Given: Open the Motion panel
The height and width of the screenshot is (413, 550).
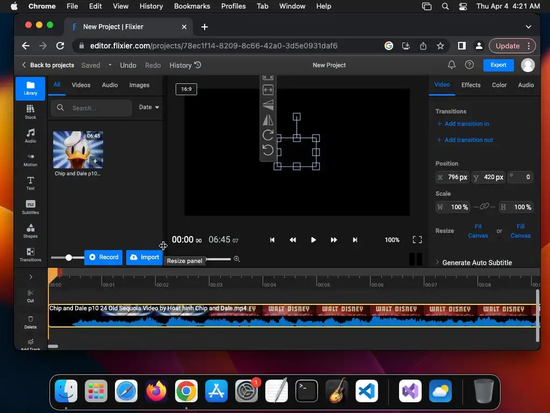Looking at the screenshot, I should coord(30,159).
